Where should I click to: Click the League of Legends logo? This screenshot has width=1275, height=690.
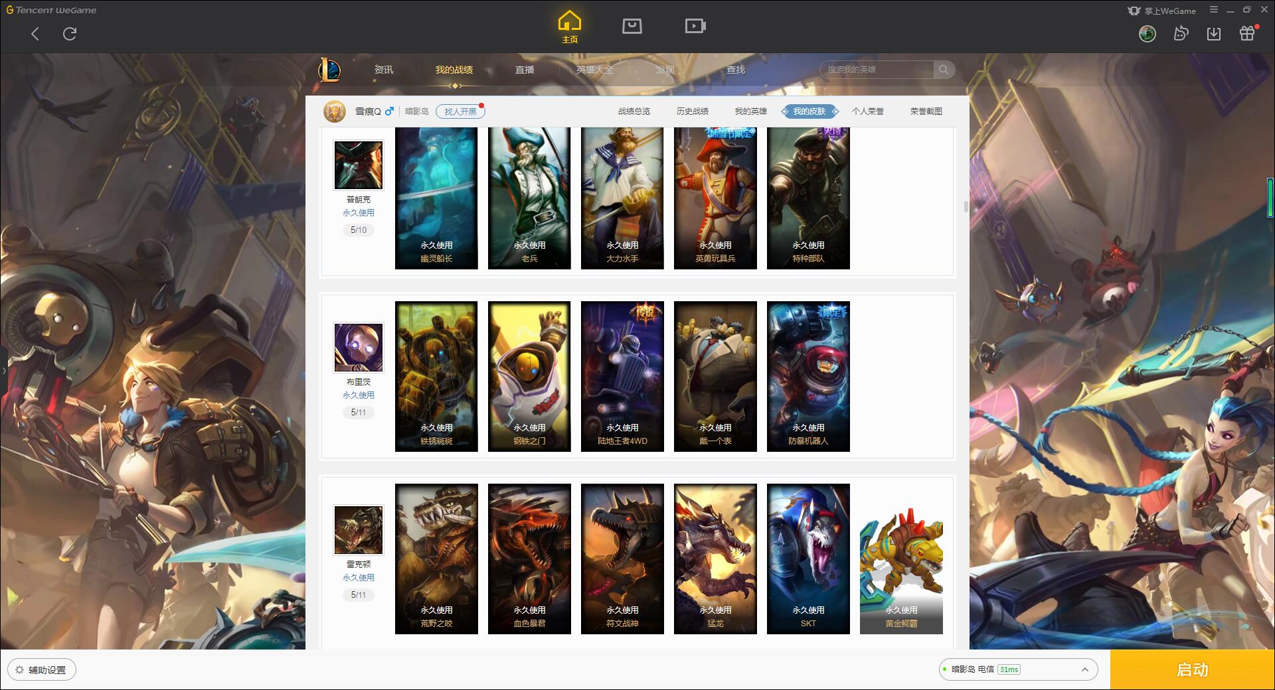pos(329,70)
